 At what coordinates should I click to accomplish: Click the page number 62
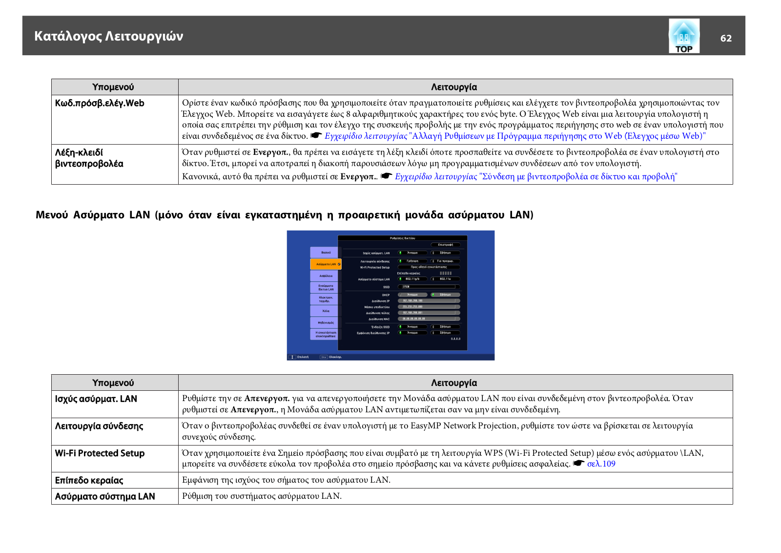[x=726, y=38]
